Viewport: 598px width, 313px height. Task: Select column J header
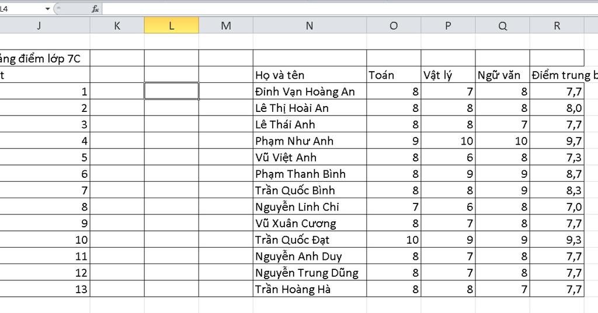pyautogui.click(x=39, y=26)
